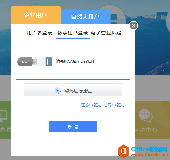Select 数字证书登录 login method

click(73, 33)
